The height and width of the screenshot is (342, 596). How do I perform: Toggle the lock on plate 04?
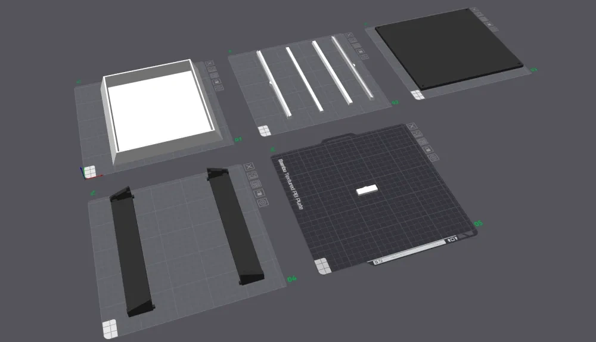259,193
